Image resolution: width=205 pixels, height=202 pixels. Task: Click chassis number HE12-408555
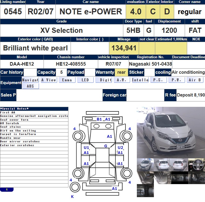click(x=71, y=64)
